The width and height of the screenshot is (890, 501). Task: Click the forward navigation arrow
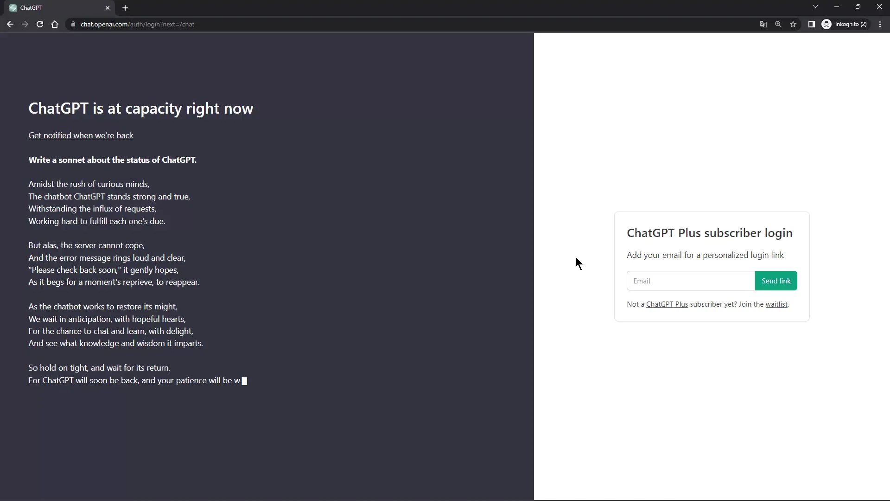coord(25,24)
